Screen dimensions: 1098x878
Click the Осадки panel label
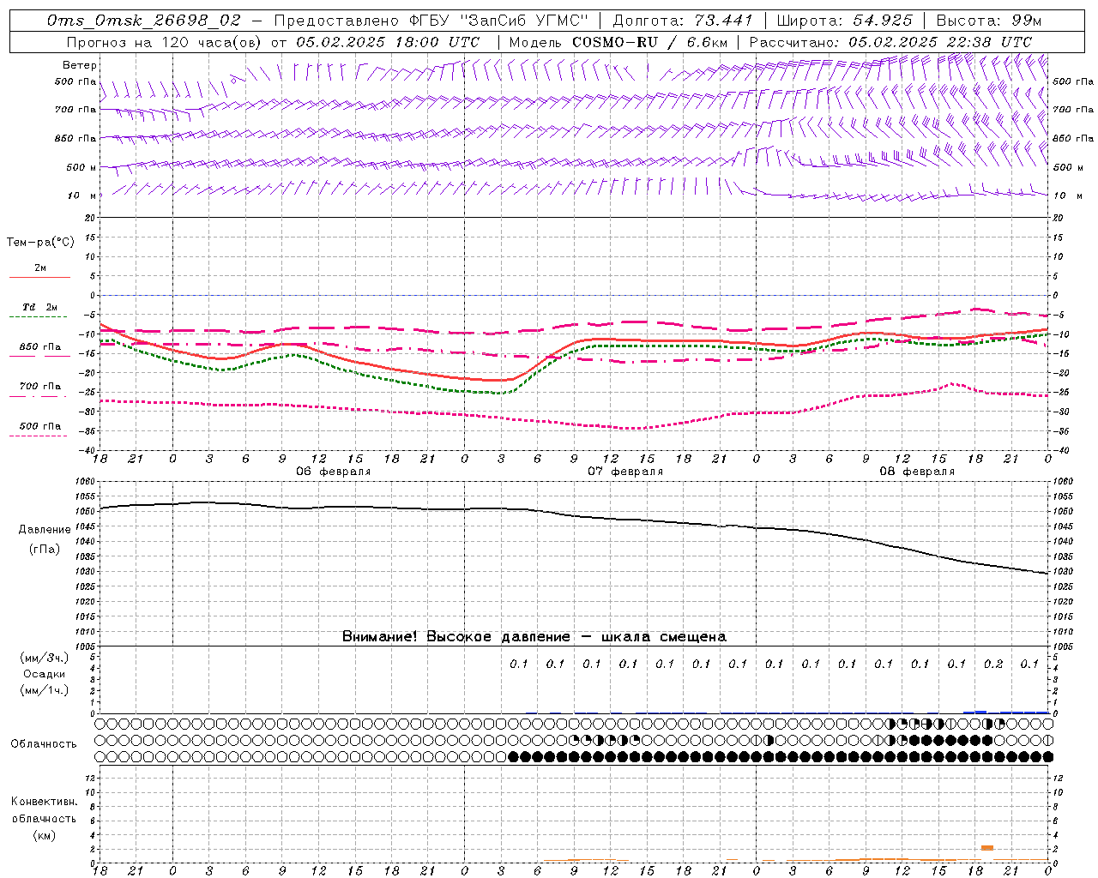tap(45, 674)
